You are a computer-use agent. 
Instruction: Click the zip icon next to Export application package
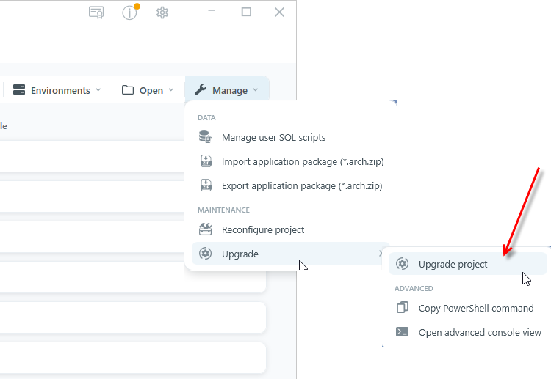click(x=206, y=185)
